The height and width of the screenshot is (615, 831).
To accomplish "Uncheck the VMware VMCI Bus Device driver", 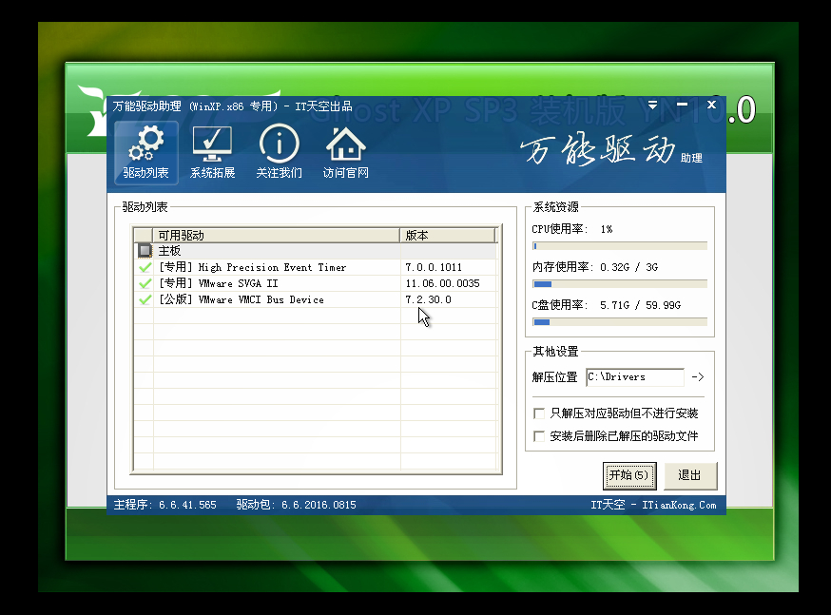I will [x=145, y=299].
